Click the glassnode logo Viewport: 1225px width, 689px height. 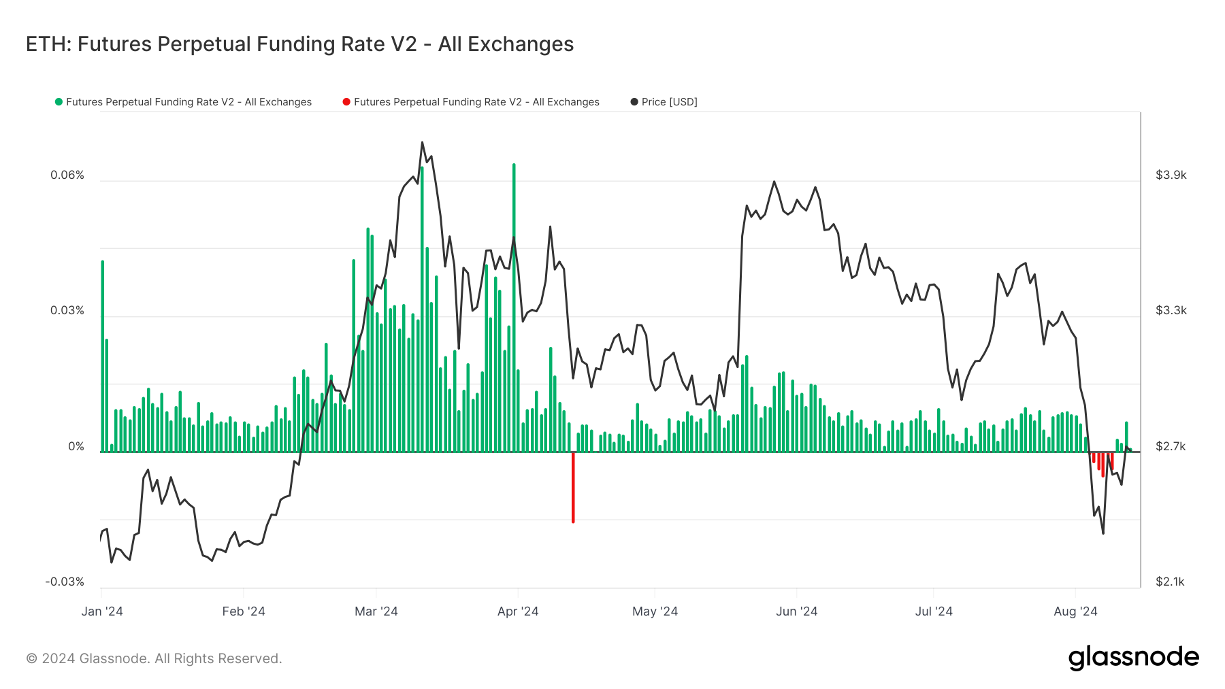point(1133,658)
